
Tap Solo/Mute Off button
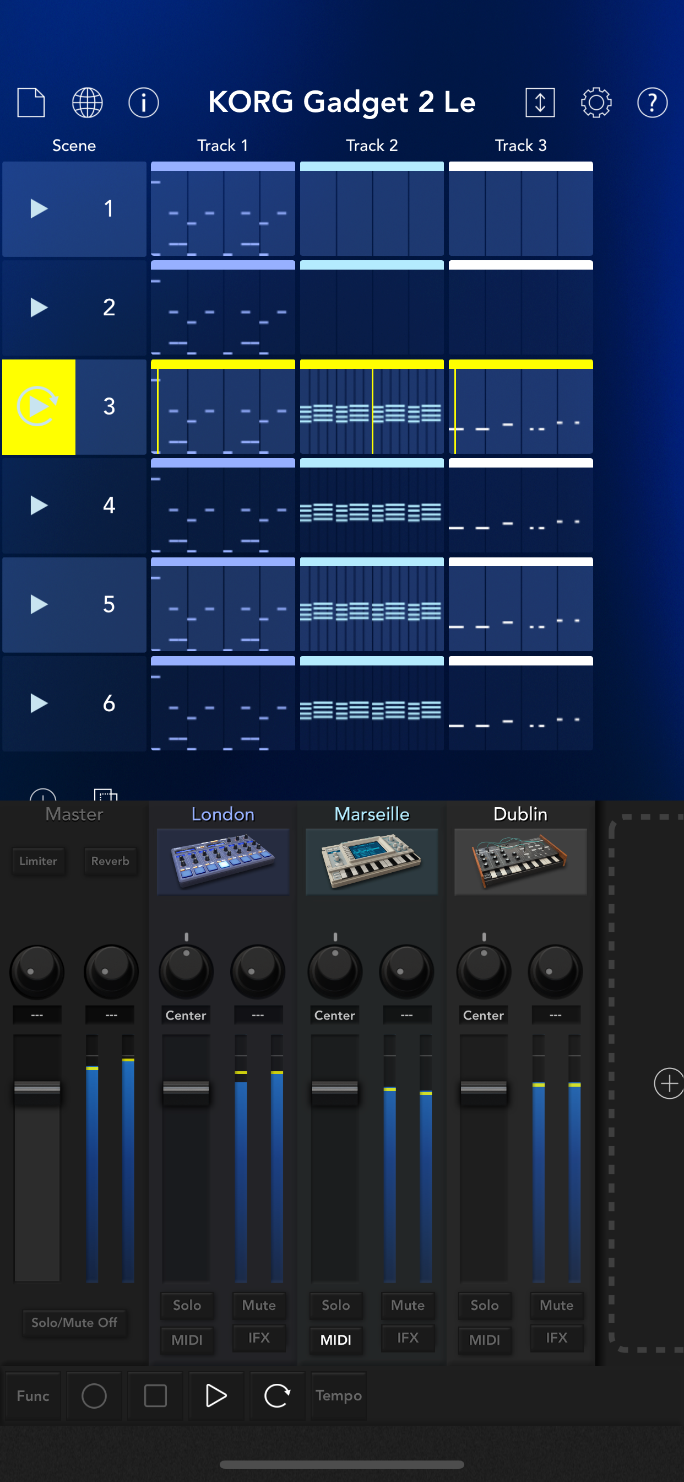tap(74, 1322)
